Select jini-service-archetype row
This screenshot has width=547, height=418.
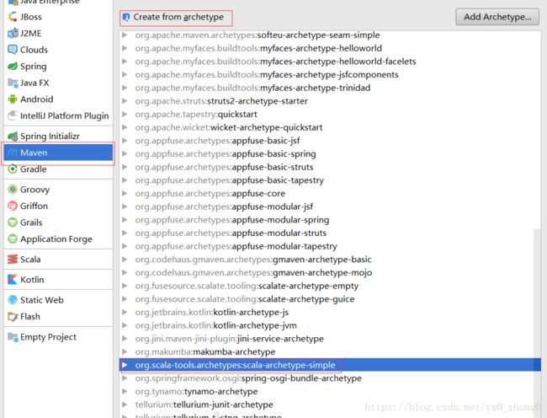[330, 339]
